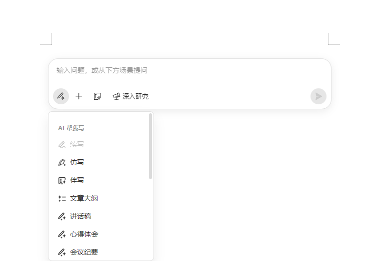Click the 讲话稿 sparkle pen icon
Image resolution: width=371 pixels, height=261 pixels.
click(62, 217)
